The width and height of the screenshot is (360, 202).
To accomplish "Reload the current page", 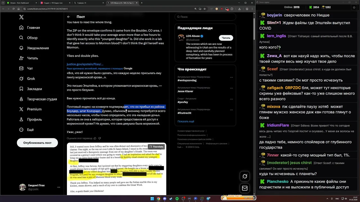I will click(13, 9).
